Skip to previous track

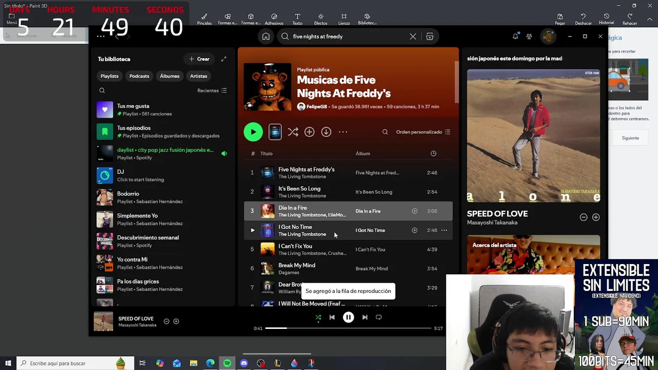332,317
